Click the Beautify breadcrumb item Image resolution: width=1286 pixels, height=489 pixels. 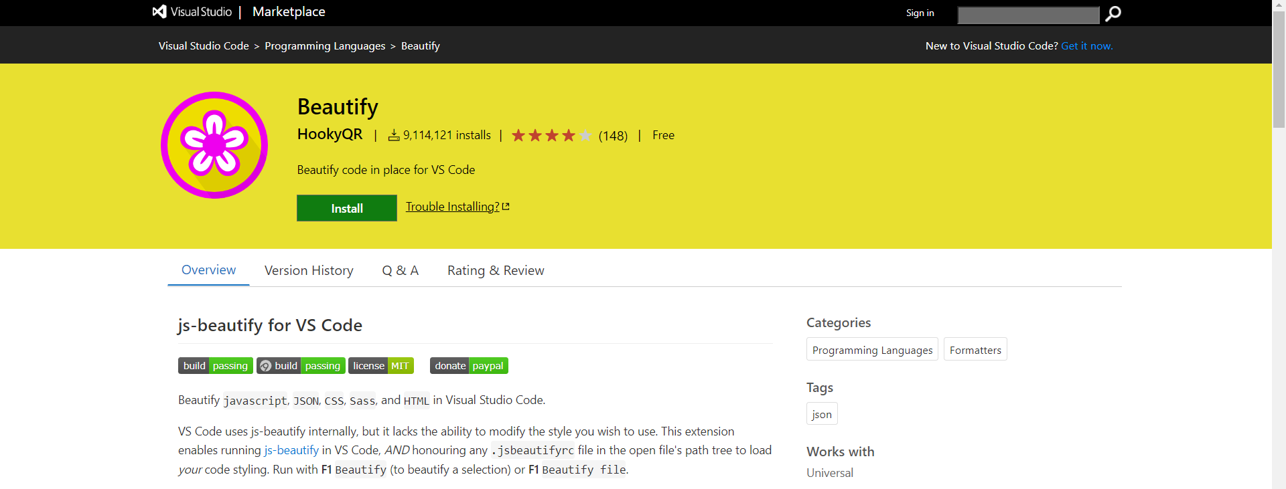pyautogui.click(x=421, y=45)
